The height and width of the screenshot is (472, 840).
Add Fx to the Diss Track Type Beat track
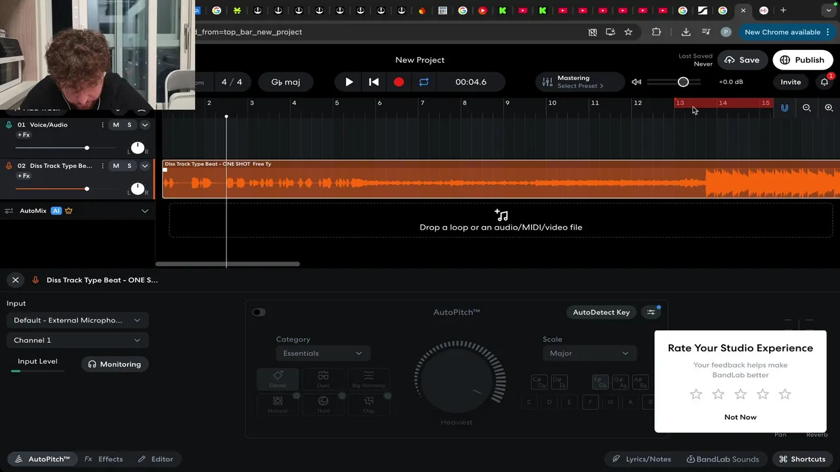point(23,176)
